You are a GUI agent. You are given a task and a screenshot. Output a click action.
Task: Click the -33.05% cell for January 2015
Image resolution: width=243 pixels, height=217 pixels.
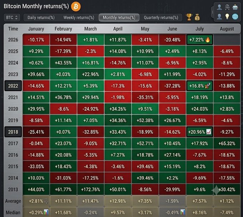click(36, 167)
